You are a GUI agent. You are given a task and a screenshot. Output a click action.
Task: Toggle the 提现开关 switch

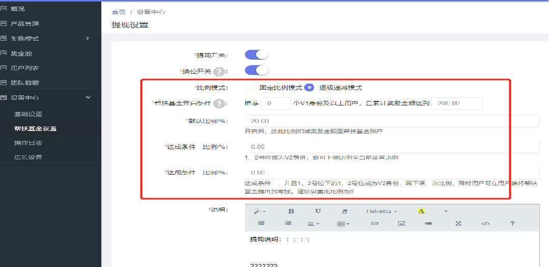(x=256, y=55)
